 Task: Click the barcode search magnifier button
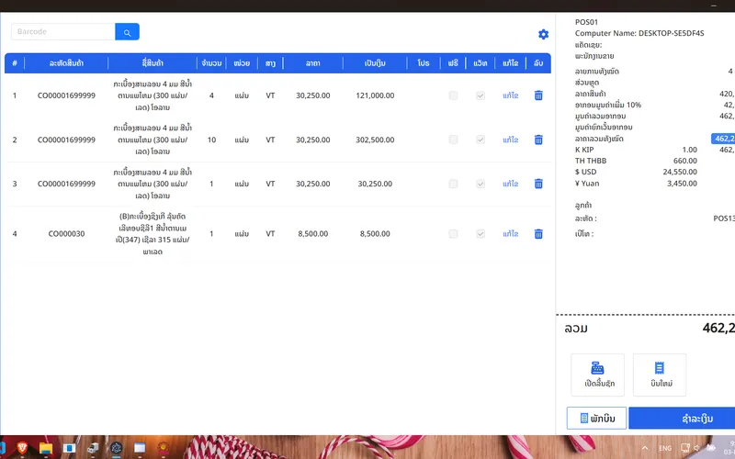[127, 32]
